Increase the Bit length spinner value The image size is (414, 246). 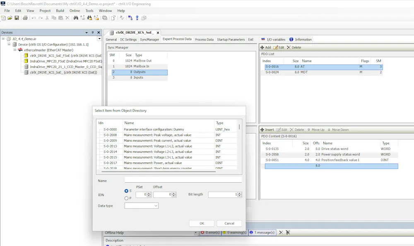click(239, 193)
